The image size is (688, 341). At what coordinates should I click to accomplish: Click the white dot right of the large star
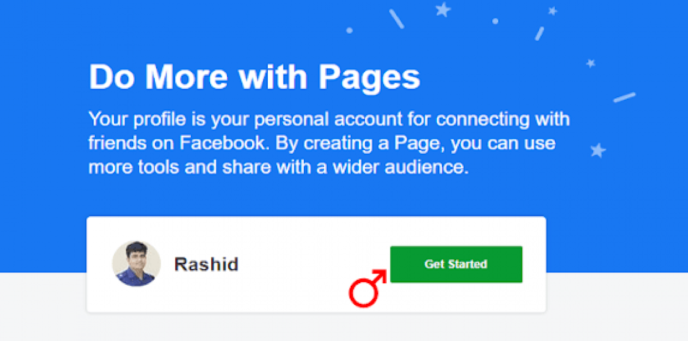(495, 21)
